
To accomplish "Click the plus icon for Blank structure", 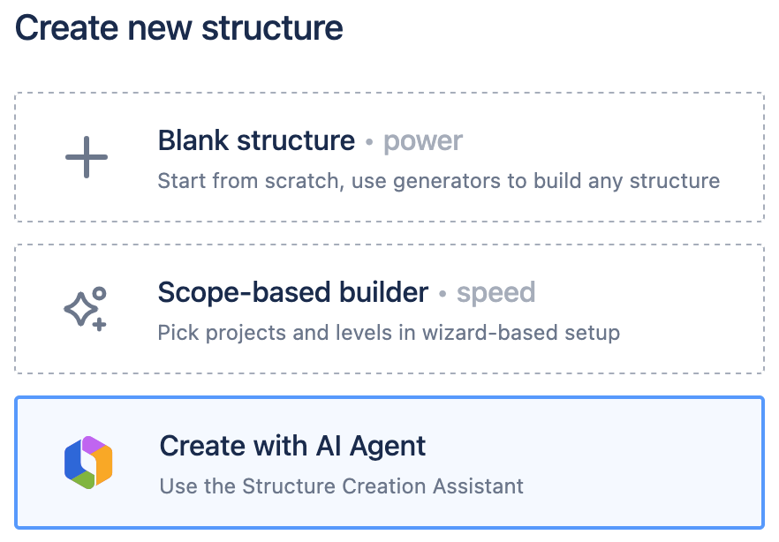I will pos(87,157).
